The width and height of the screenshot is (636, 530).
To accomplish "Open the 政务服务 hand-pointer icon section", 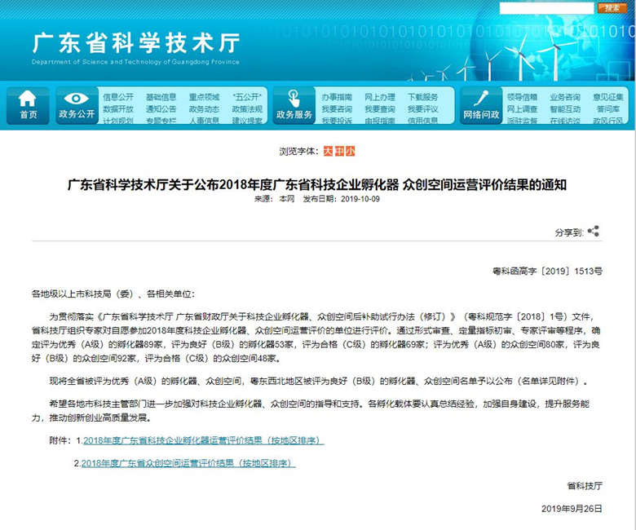I will click(x=294, y=105).
